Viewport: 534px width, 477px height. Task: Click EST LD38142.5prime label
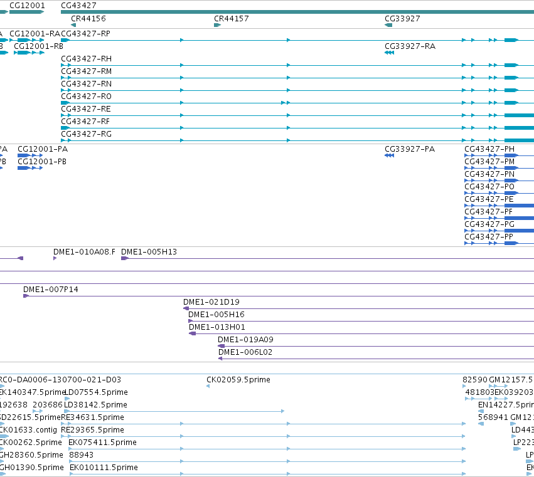(x=96, y=405)
